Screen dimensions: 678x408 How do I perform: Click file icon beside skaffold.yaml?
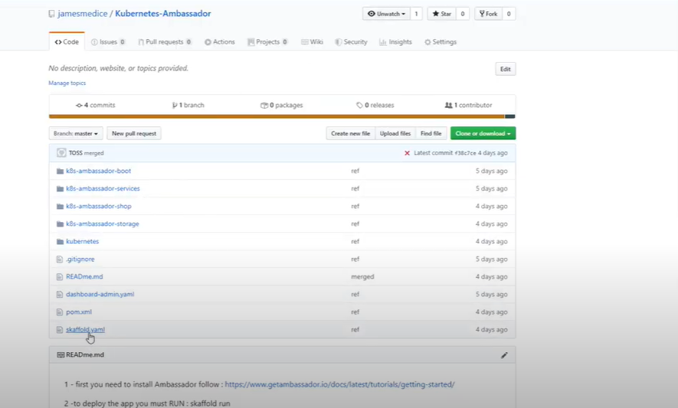60,330
